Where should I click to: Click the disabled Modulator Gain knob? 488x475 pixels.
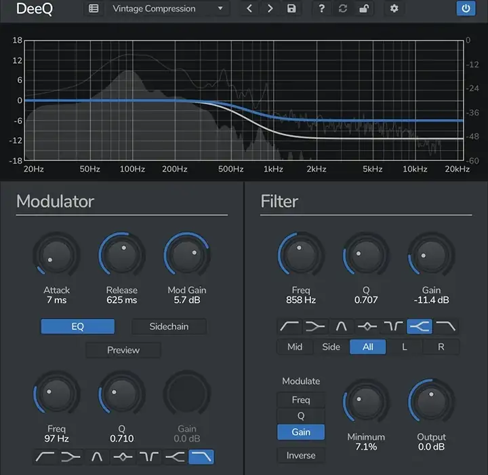point(187,394)
